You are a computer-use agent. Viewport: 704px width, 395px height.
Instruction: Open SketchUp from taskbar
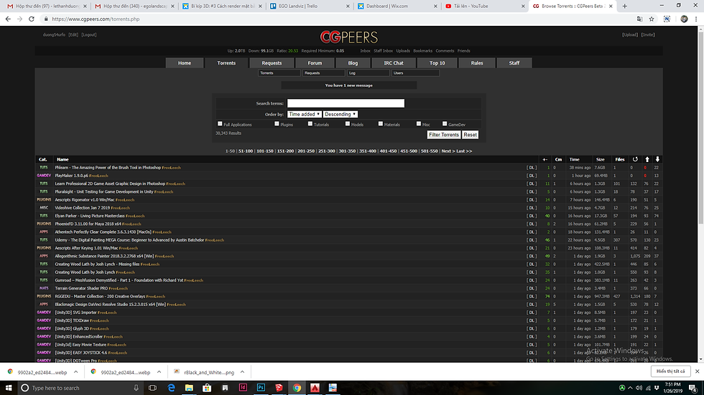pos(279,388)
